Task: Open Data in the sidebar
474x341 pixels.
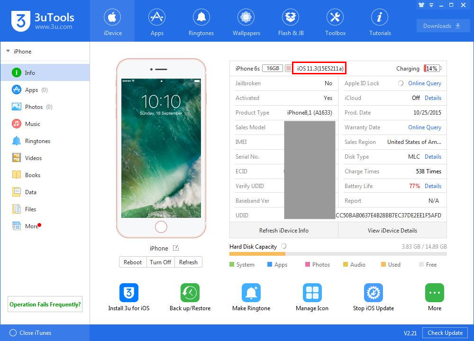Action: [x=45, y=192]
